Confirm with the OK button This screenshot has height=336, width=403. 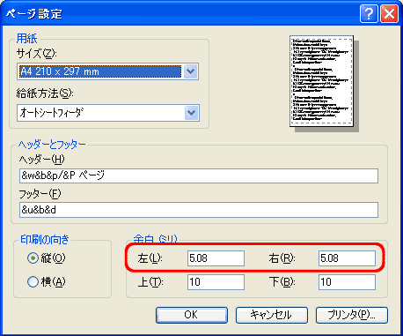click(192, 315)
